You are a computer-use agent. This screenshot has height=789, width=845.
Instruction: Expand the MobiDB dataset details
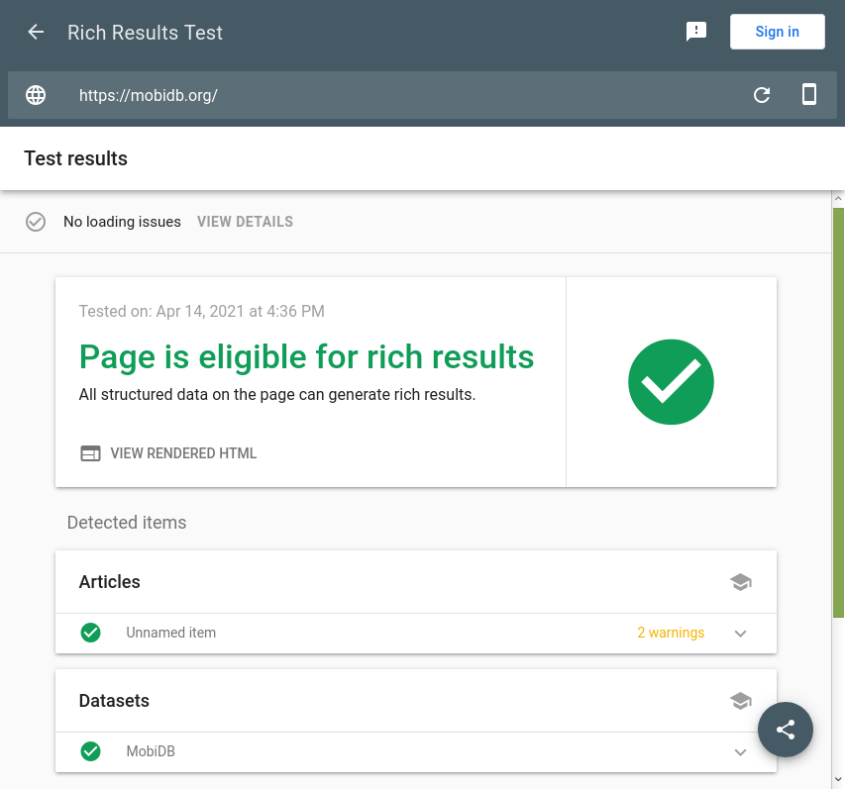740,751
